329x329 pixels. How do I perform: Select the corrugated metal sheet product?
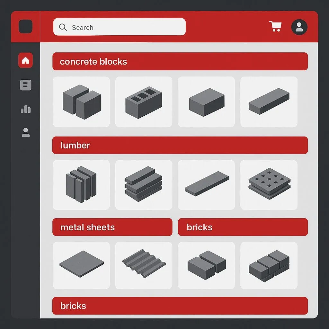pos(144,265)
